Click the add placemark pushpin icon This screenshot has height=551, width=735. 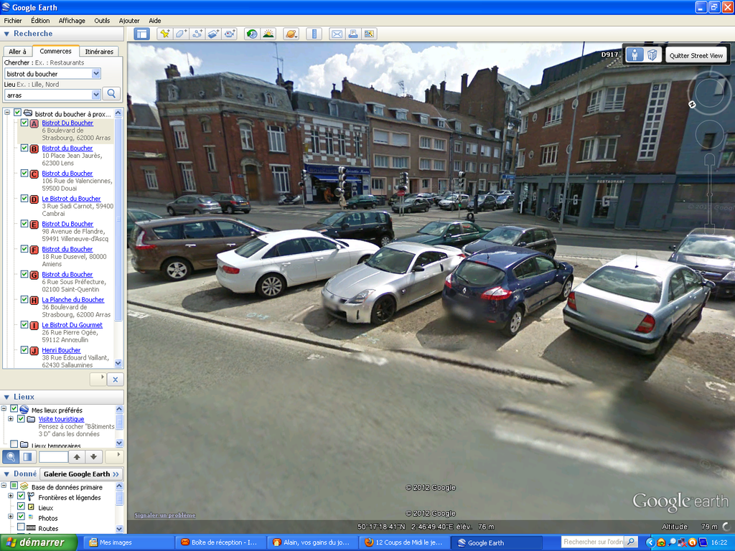(x=164, y=34)
